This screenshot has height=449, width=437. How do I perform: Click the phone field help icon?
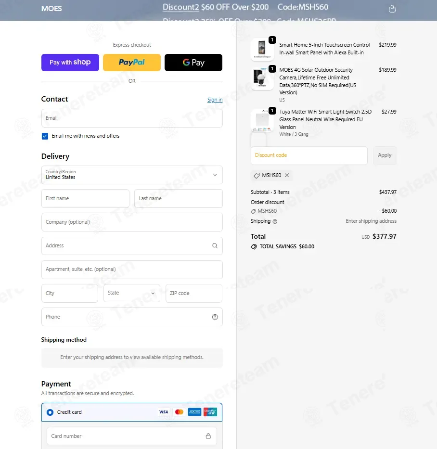pyautogui.click(x=215, y=317)
